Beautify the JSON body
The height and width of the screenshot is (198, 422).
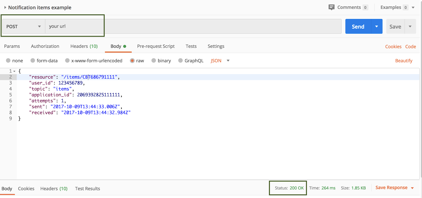(404, 61)
